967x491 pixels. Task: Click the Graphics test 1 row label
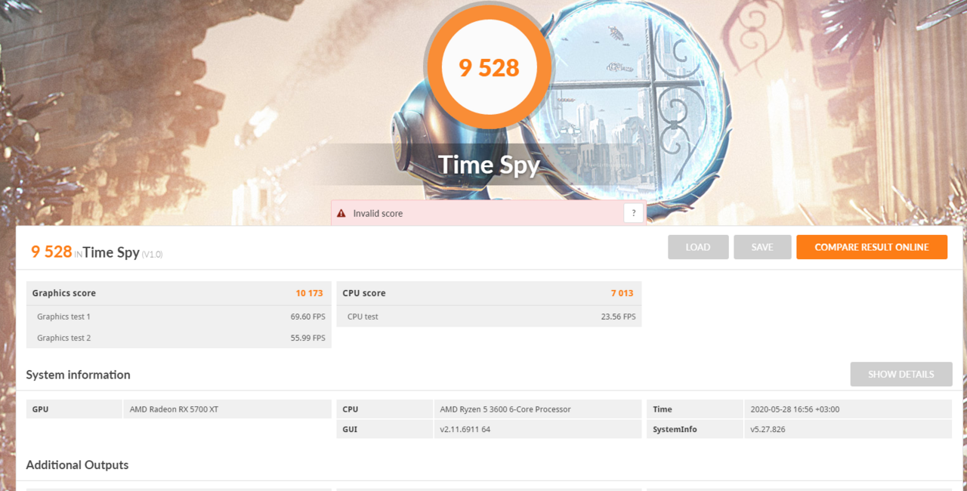(63, 317)
